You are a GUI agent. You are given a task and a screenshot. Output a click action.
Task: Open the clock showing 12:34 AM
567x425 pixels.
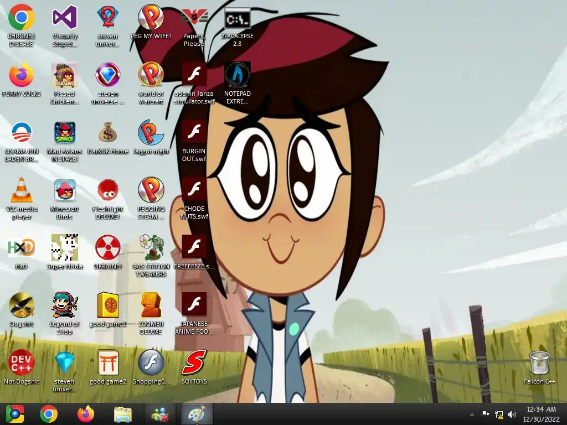542,414
